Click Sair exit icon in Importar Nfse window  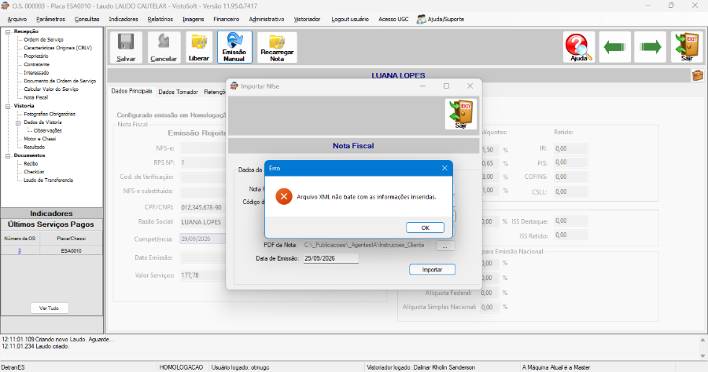pyautogui.click(x=460, y=115)
